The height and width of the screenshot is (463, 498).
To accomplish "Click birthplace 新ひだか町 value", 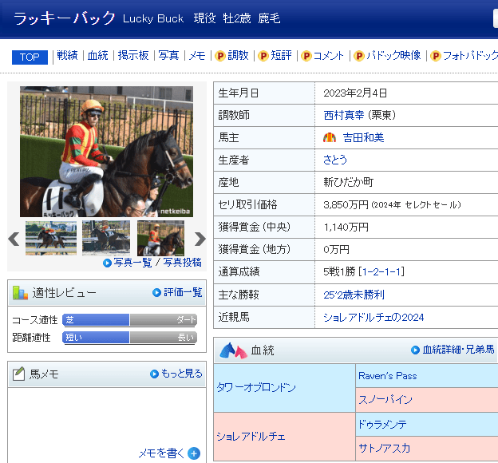I will 349,182.
